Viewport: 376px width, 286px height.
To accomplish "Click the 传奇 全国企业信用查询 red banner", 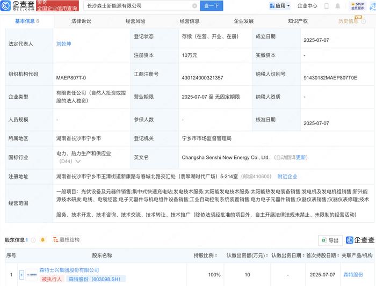I will (x=57, y=6).
